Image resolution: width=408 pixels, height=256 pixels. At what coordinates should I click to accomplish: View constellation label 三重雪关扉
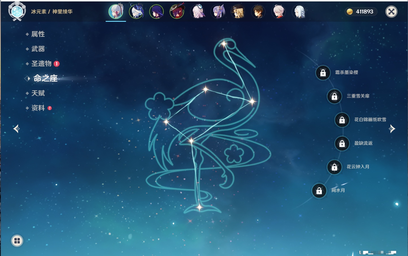[358, 96]
